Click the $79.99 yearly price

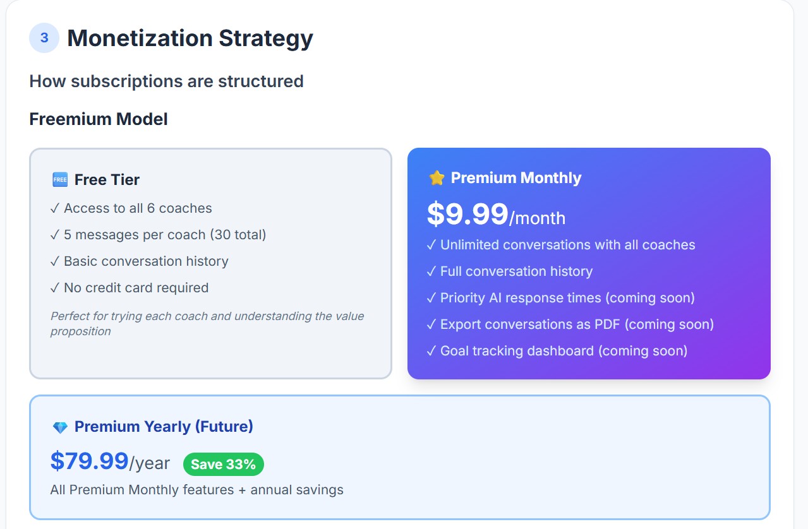[90, 461]
